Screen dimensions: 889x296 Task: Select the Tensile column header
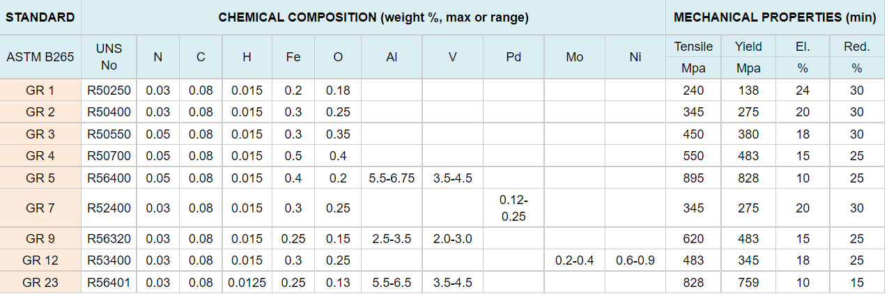click(x=693, y=47)
